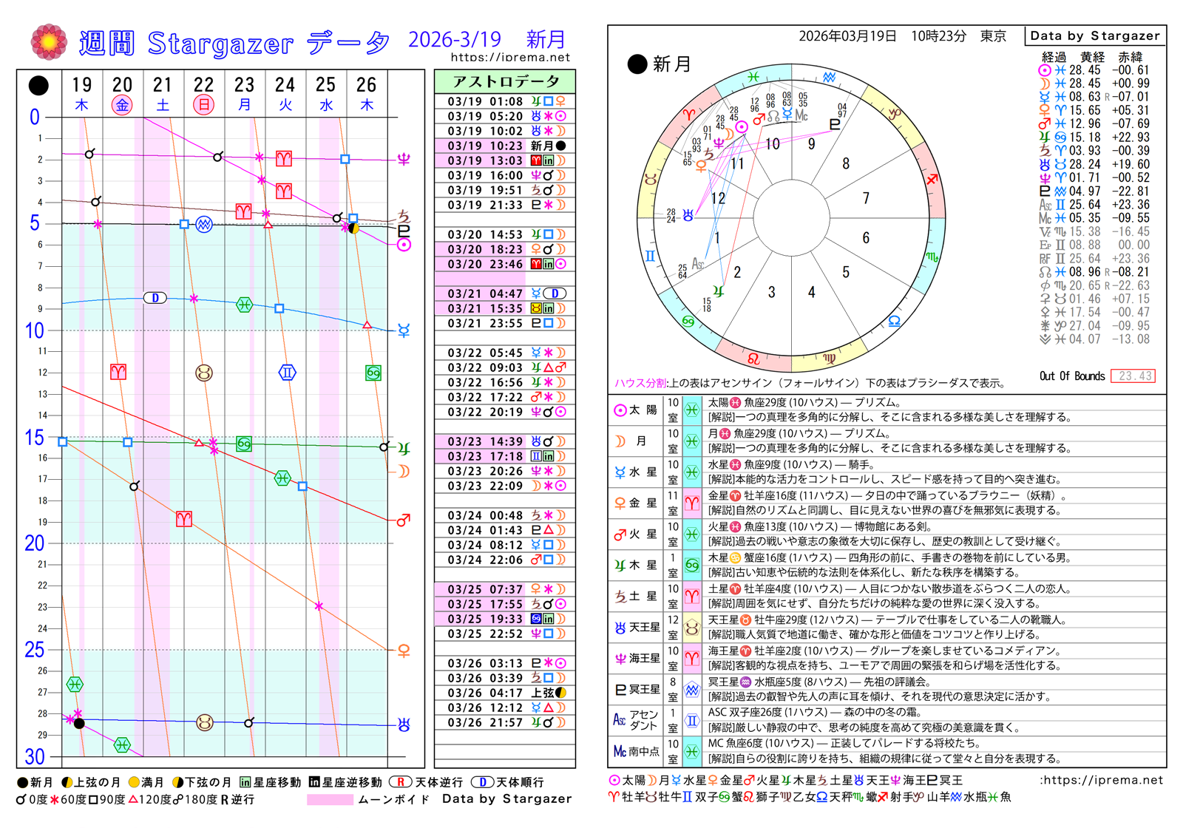Click the pink ムーンボイド swatch in the legend
This screenshot has height=828, width=1183.
(329, 799)
